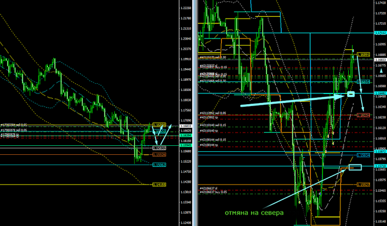The image size is (387, 226).
Task: Select the cyan 1.15062 level label, left chart
Action: pos(159,165)
